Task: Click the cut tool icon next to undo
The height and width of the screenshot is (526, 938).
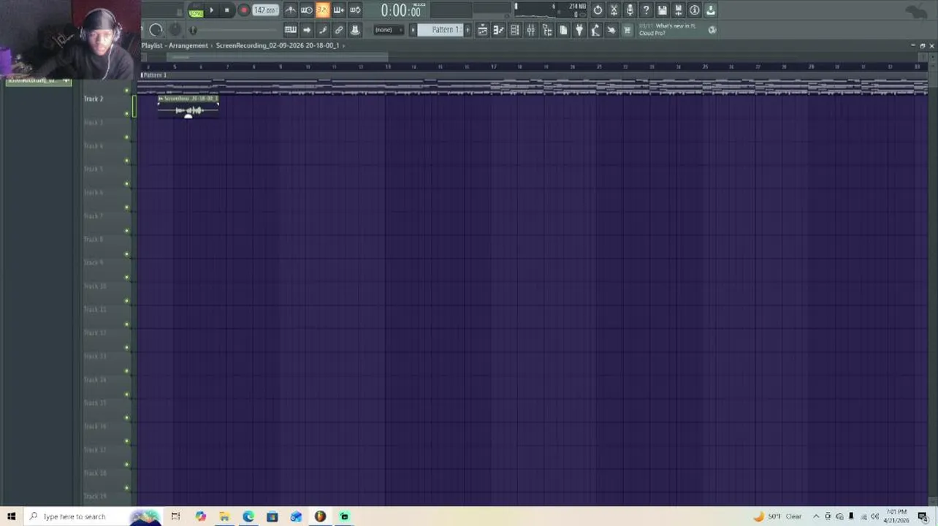Action: [x=614, y=10]
